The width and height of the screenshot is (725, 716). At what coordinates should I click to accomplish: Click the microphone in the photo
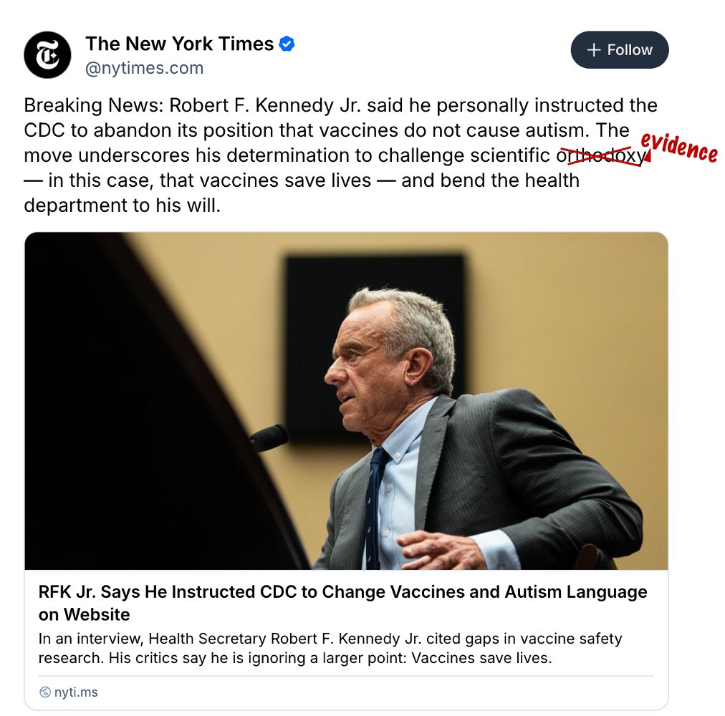tap(269, 437)
